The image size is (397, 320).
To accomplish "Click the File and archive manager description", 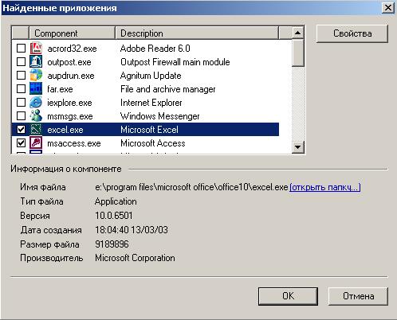I will 168,89.
